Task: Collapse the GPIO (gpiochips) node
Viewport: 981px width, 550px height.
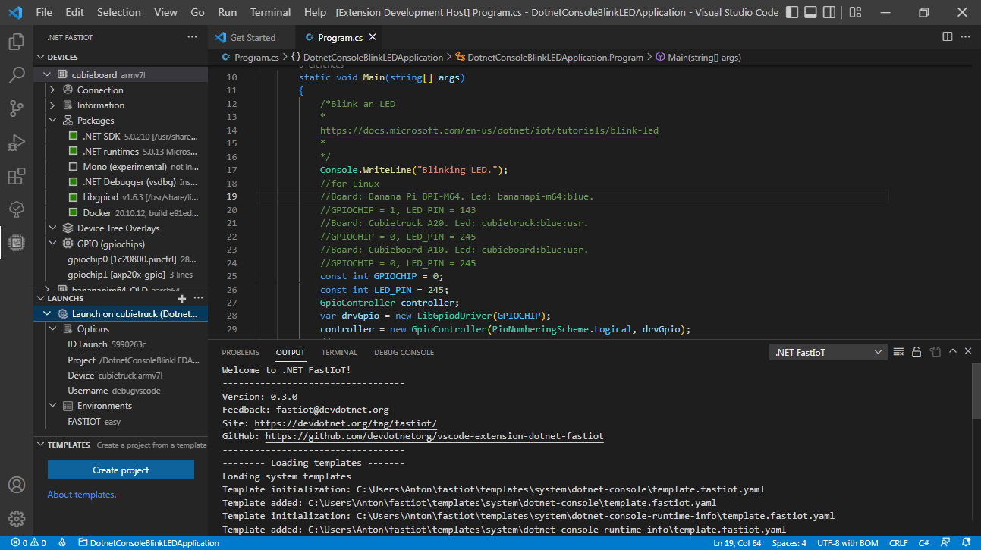Action: pos(52,244)
